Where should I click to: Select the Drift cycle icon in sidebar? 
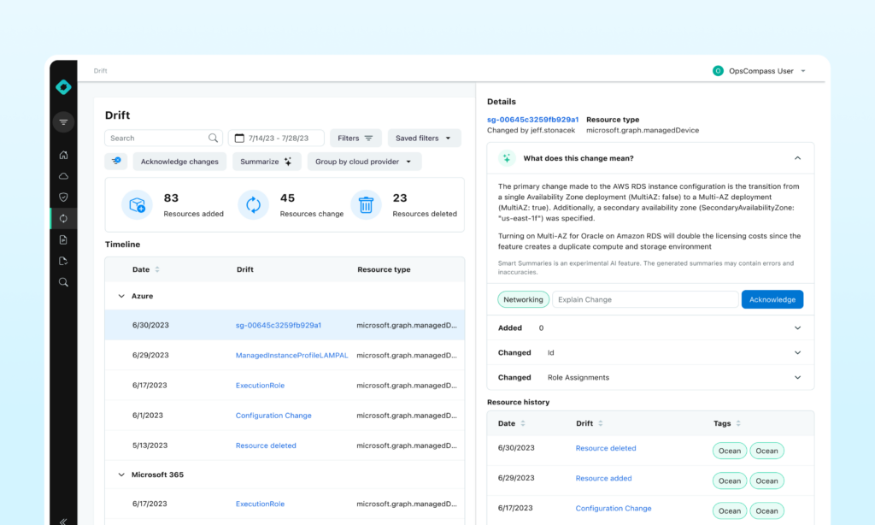pyautogui.click(x=63, y=218)
